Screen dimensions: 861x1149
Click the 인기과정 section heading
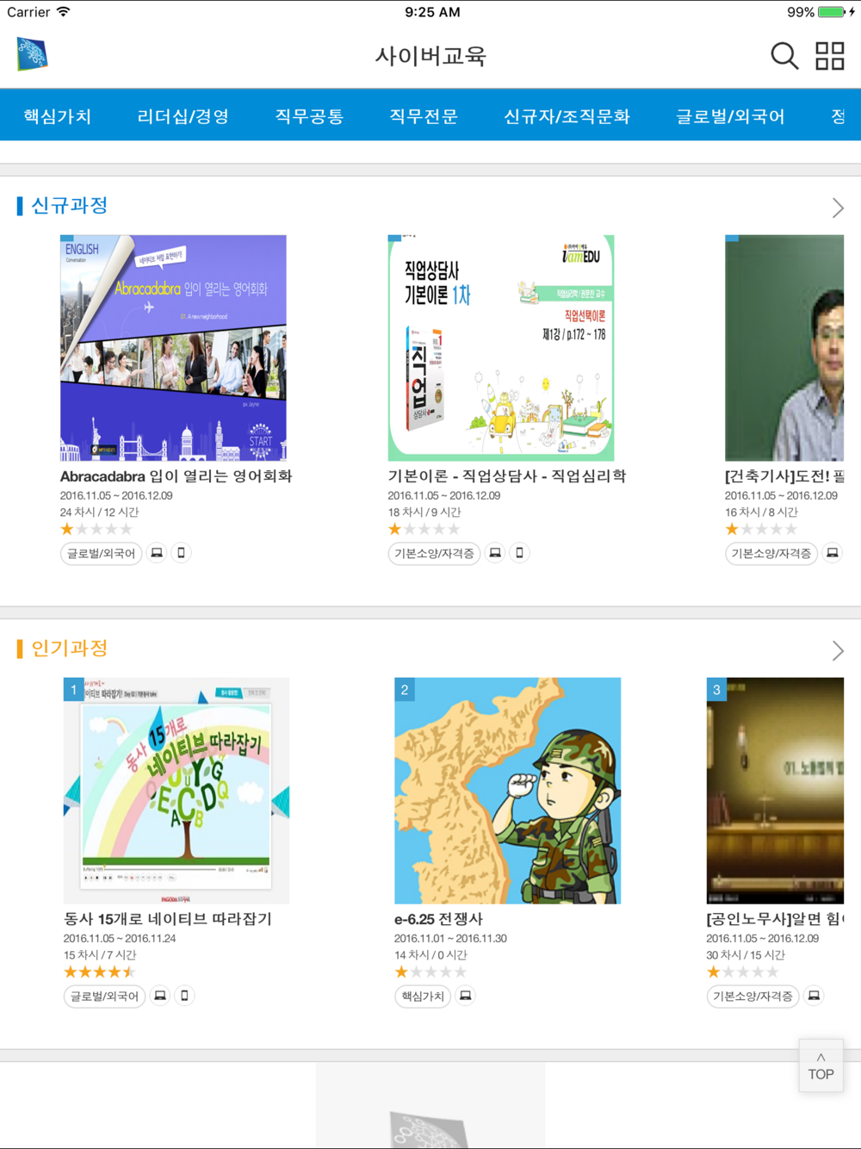(69, 649)
